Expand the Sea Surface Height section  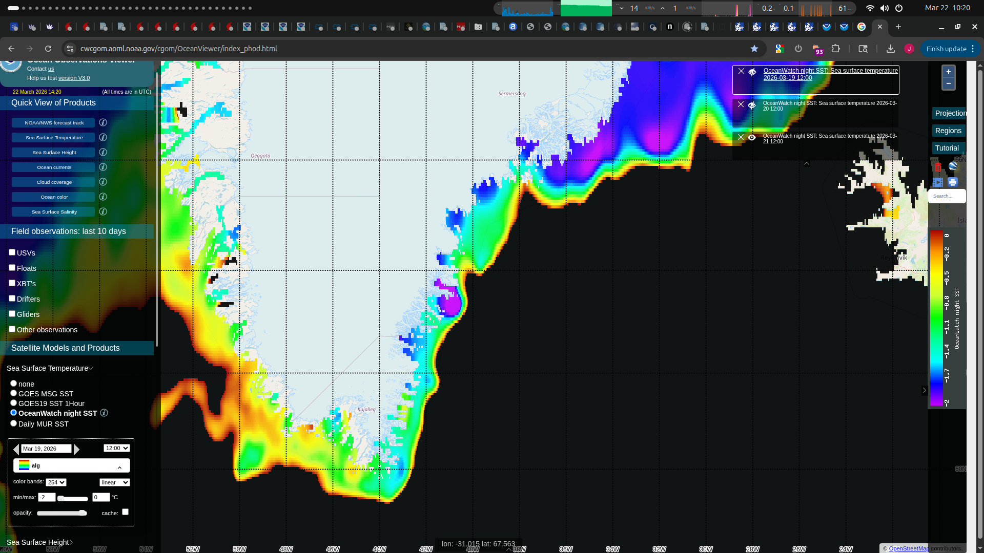pos(39,542)
